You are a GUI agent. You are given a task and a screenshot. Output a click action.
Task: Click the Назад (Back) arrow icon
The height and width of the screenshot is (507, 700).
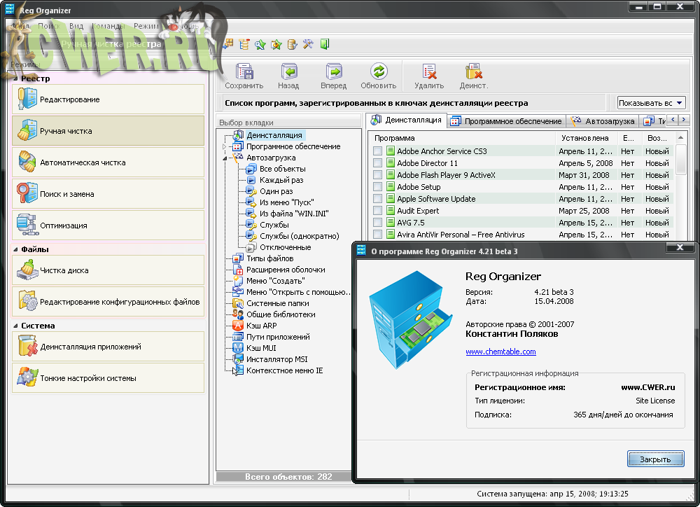[x=288, y=73]
